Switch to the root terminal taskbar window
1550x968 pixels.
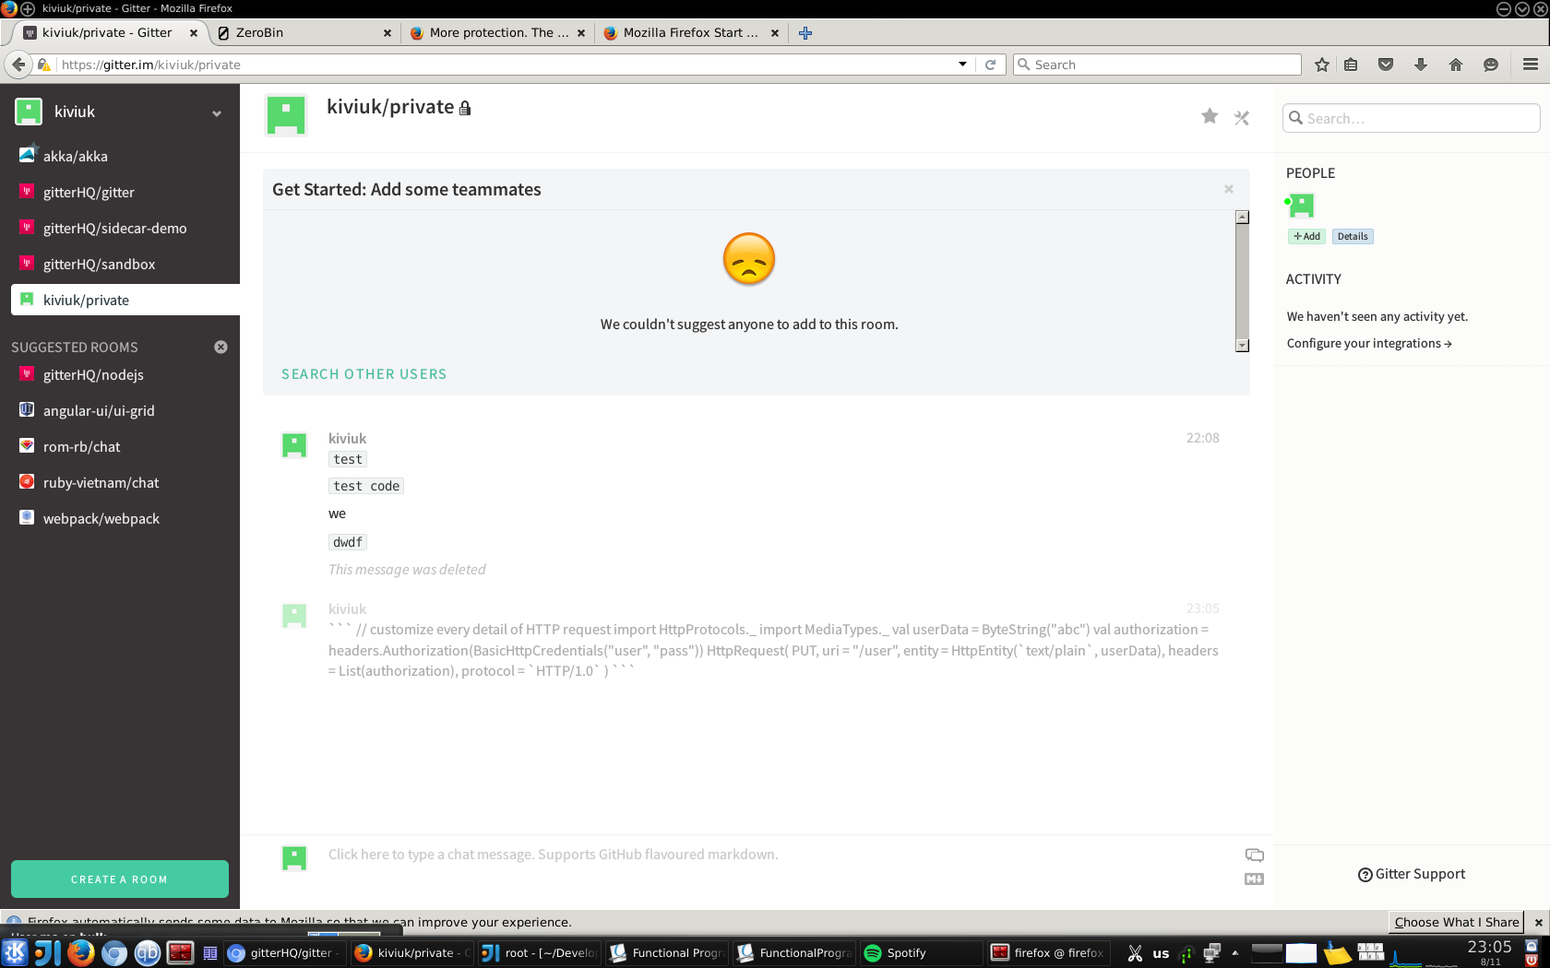click(x=540, y=953)
